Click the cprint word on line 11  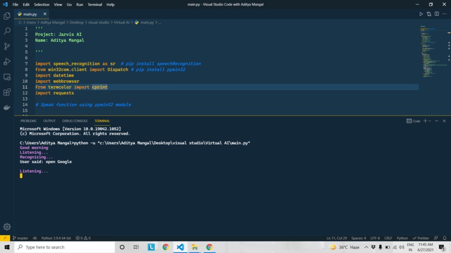(100, 87)
